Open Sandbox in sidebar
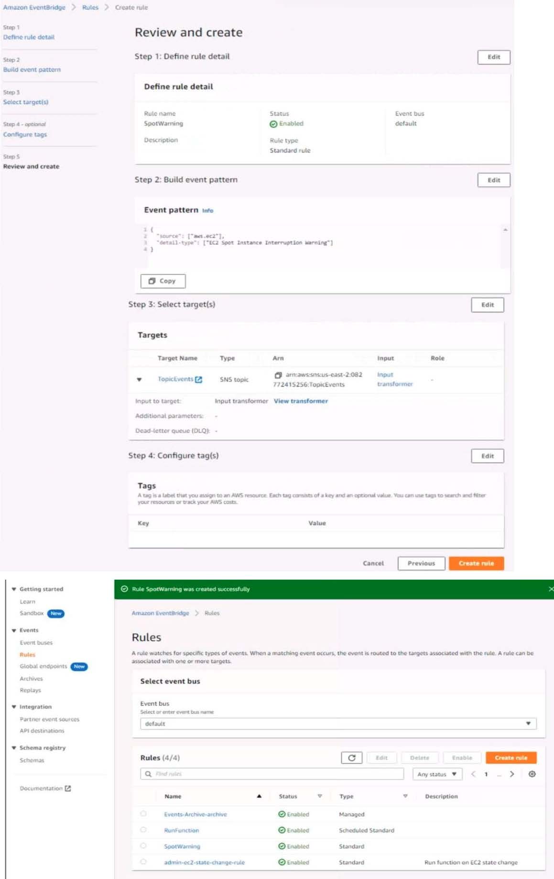This screenshot has width=554, height=879. [x=32, y=613]
